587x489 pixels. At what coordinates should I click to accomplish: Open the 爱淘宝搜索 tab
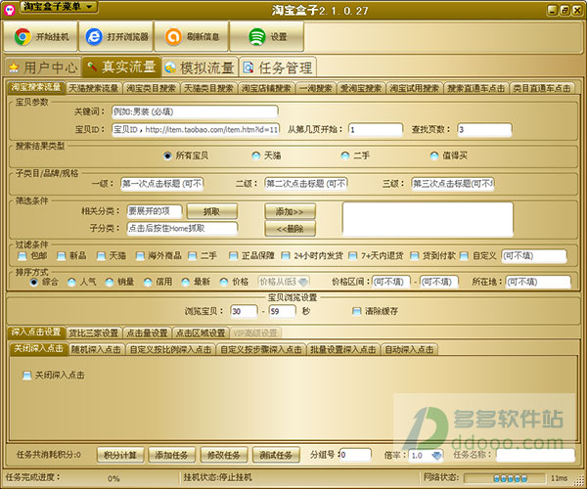point(361,88)
